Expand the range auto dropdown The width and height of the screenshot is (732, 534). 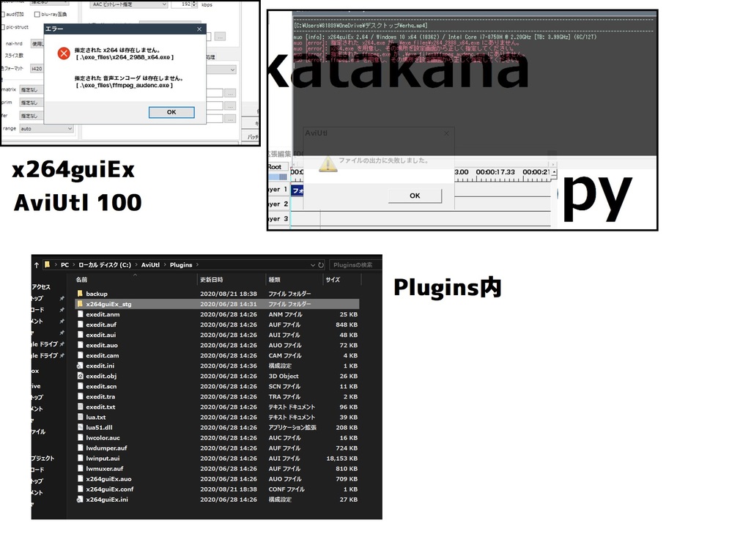(x=47, y=128)
